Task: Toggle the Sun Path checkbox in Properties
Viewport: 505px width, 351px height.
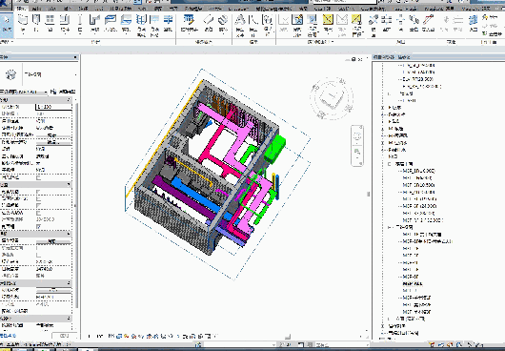Action: tap(39, 177)
